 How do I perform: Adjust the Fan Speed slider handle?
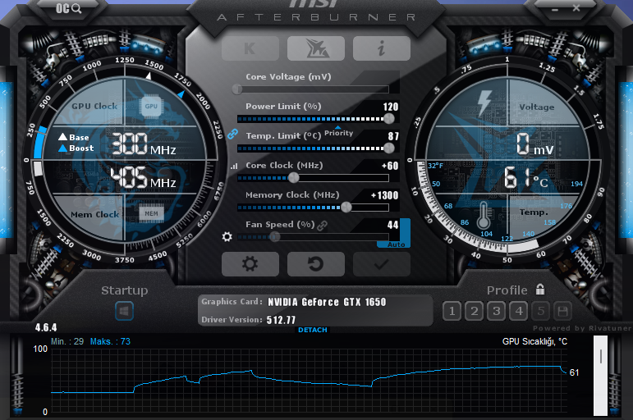[275, 236]
